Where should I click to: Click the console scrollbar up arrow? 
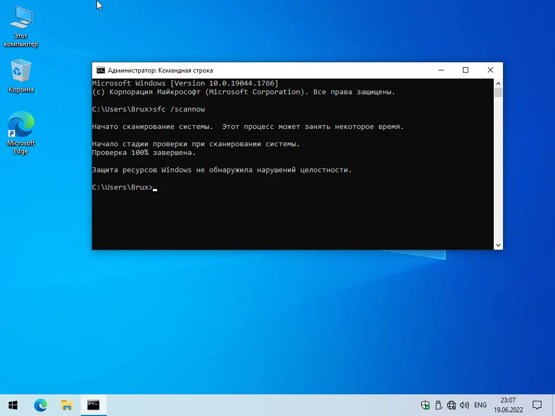click(x=499, y=83)
